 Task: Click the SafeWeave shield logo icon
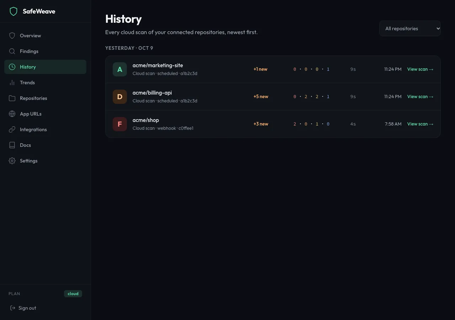click(x=14, y=11)
